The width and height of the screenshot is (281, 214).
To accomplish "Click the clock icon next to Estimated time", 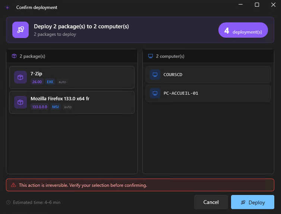I will (9, 202).
